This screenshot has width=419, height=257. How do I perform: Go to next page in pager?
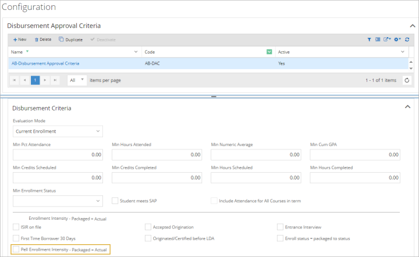[x=45, y=80]
